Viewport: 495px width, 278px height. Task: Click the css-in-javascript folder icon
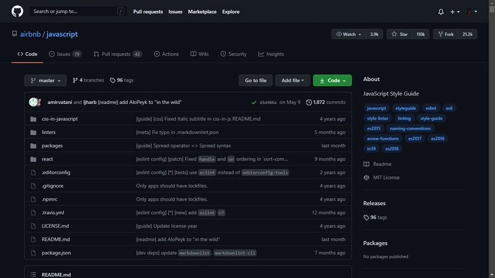[33, 119]
